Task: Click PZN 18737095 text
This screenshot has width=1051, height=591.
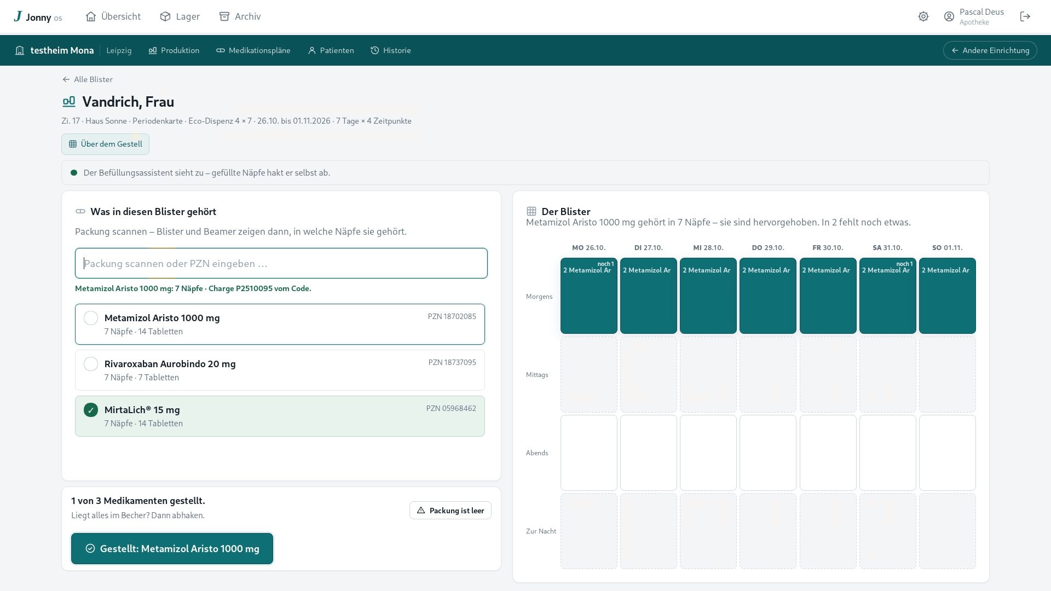Action: coord(452,362)
